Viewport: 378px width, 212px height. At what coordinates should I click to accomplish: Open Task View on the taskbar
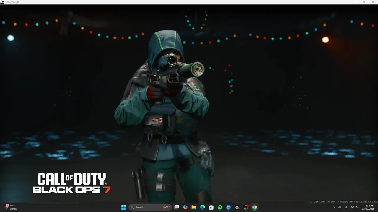[x=177, y=207]
